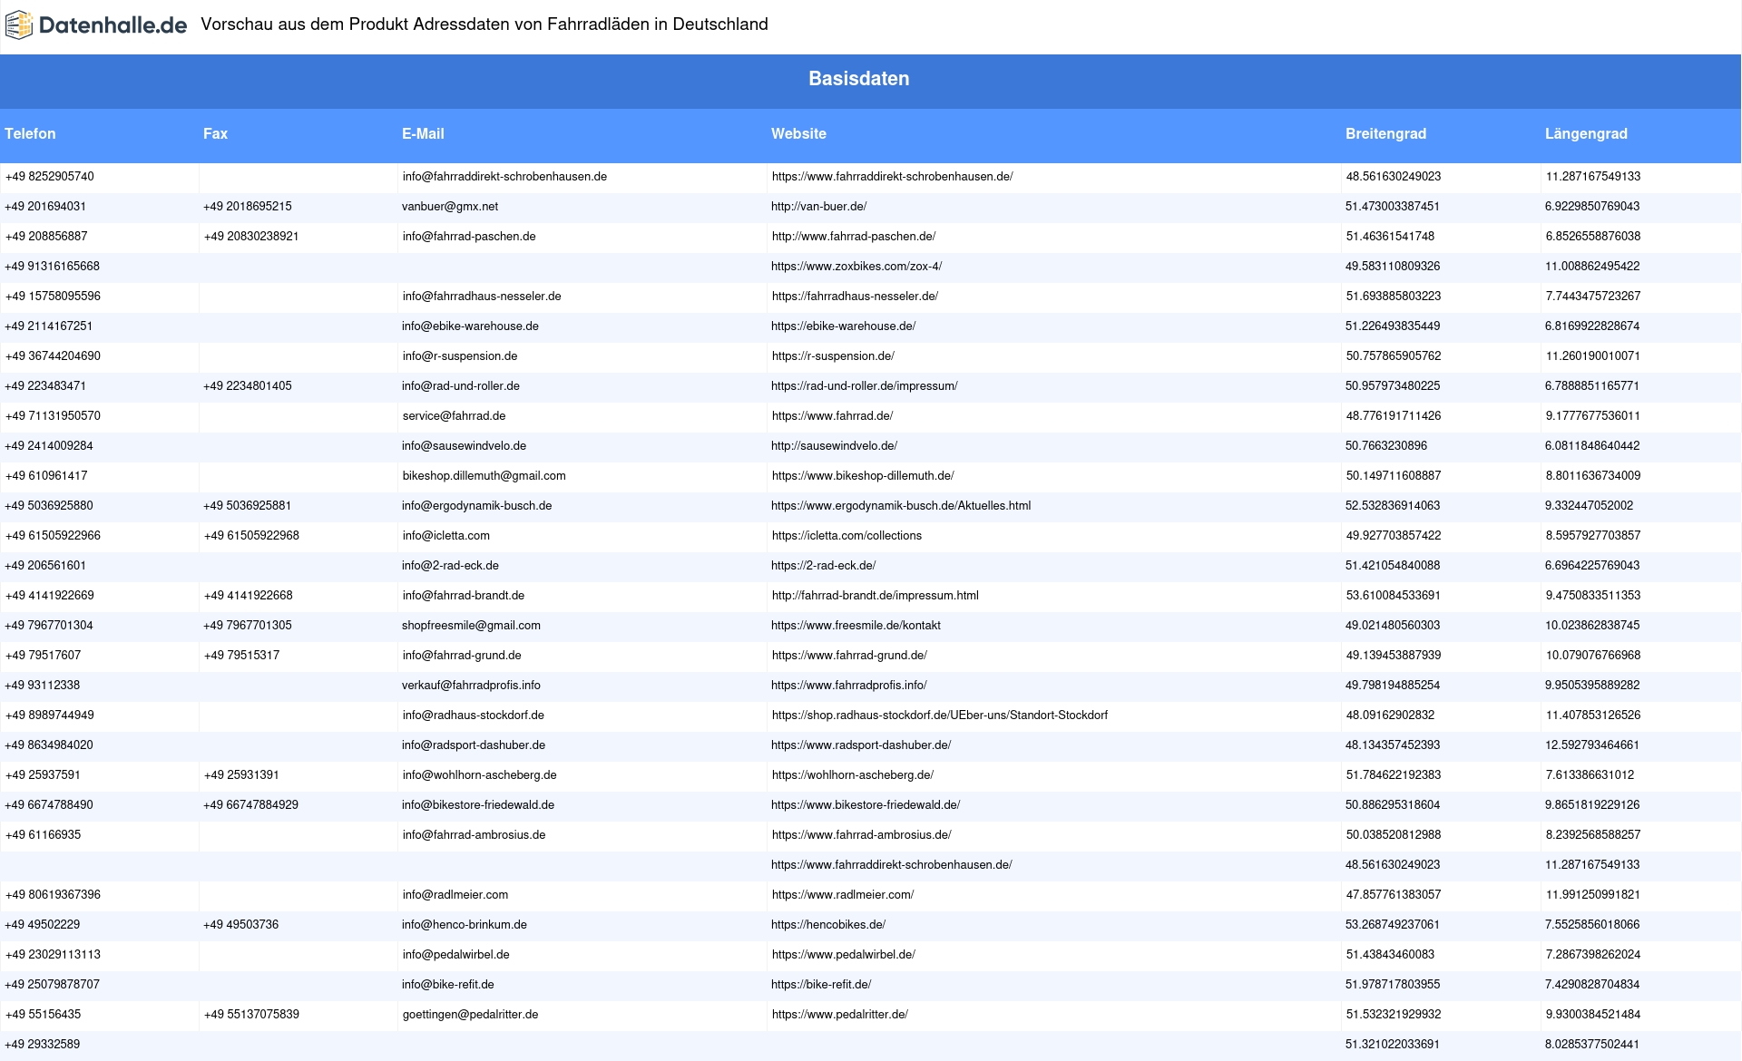Select website https://icletta.com/collections
The width and height of the screenshot is (1742, 1061).
[847, 536]
